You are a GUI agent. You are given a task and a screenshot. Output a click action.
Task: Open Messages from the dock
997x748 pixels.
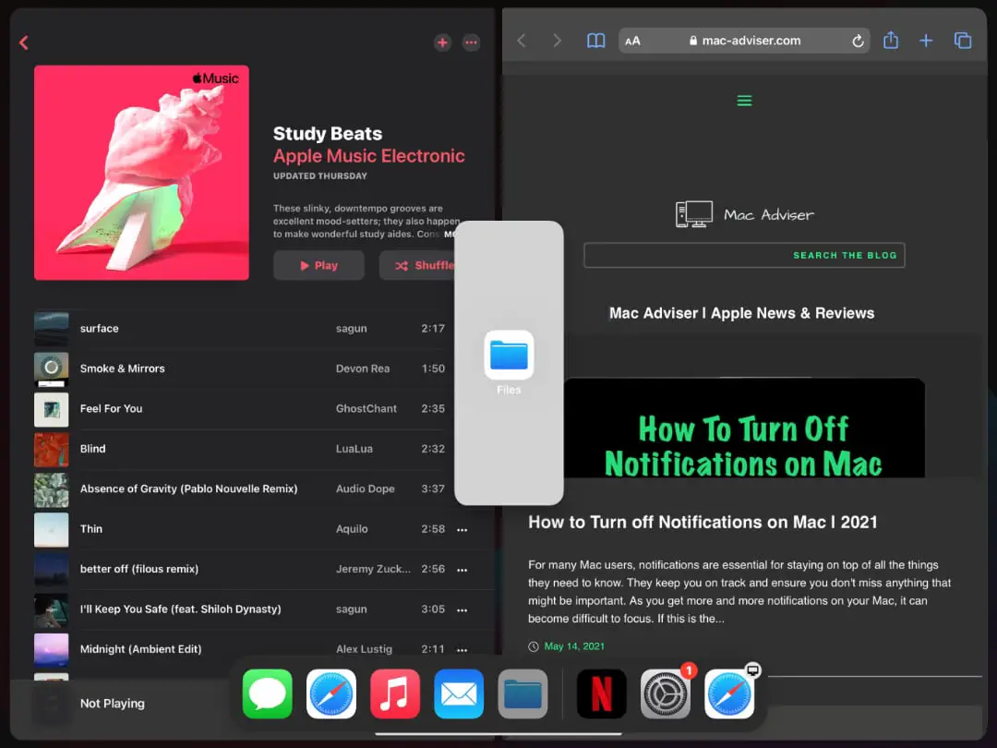pos(268,694)
